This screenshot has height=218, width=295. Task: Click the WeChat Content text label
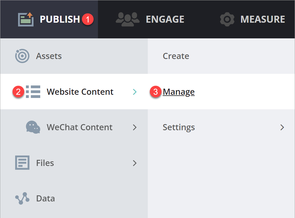tap(80, 127)
